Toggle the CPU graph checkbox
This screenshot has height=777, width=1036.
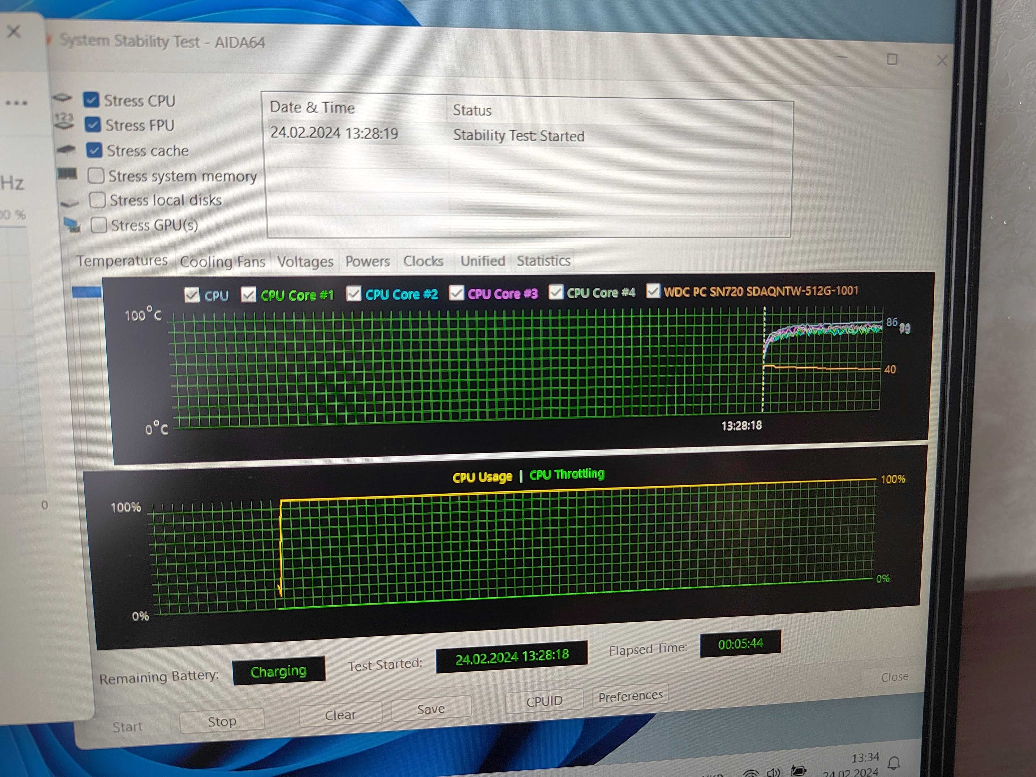[x=192, y=295]
